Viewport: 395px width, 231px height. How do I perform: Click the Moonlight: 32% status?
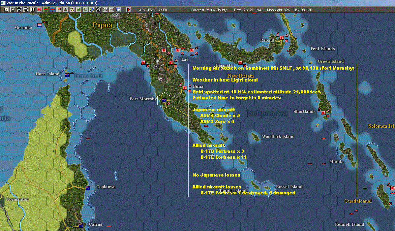tap(278, 10)
